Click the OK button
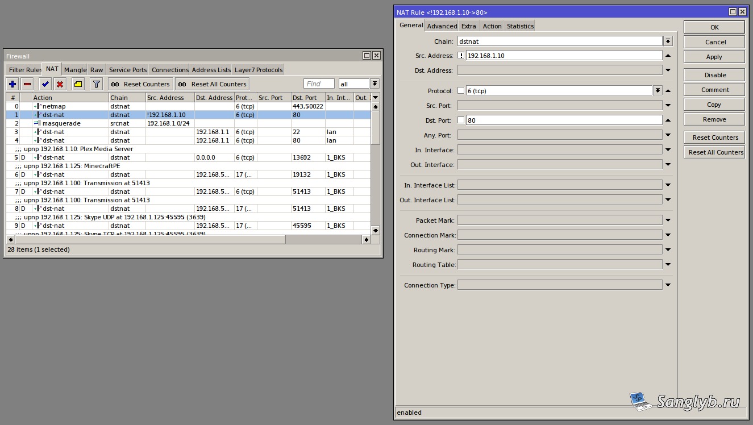This screenshot has height=425, width=753. click(x=714, y=27)
